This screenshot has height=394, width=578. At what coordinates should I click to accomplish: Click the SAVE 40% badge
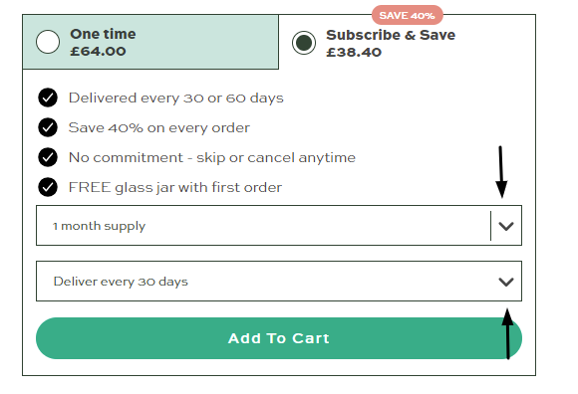click(407, 16)
